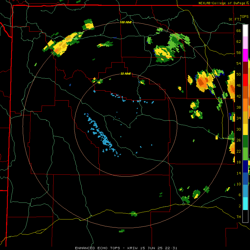Click the 18 legend value
This screenshot has height=250, width=250.
pos(239,162)
